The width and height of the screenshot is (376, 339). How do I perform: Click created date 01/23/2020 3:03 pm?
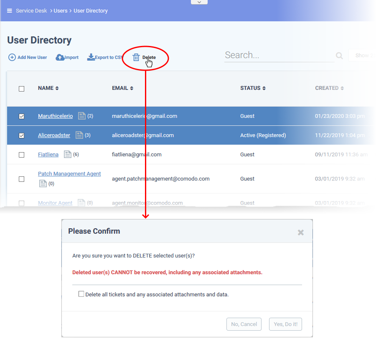pos(340,116)
